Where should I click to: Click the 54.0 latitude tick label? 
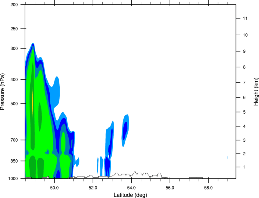131,188
